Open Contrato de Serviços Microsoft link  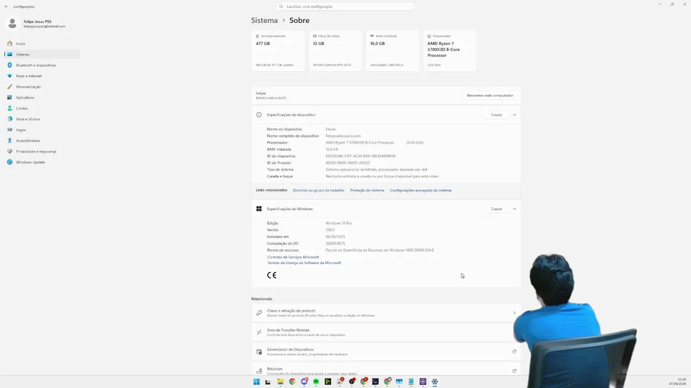pos(293,257)
